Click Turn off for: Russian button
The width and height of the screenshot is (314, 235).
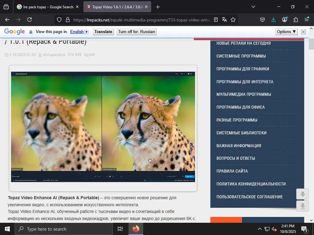tap(136, 32)
